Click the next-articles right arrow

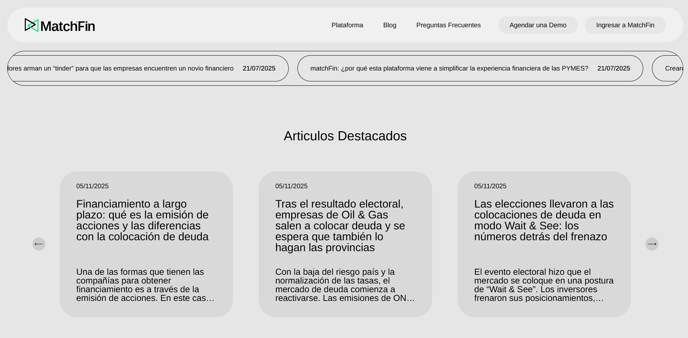(x=652, y=244)
